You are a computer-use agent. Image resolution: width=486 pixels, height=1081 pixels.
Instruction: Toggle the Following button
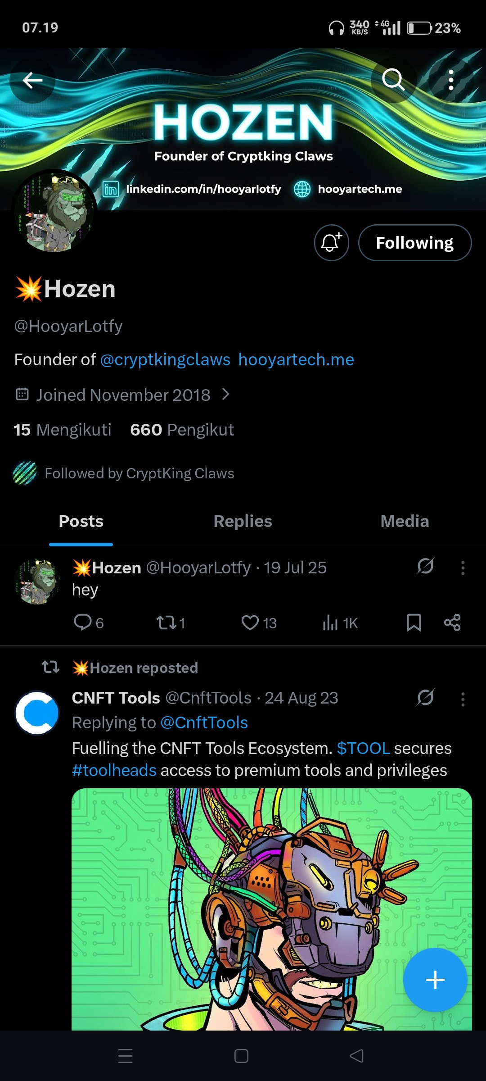click(415, 243)
